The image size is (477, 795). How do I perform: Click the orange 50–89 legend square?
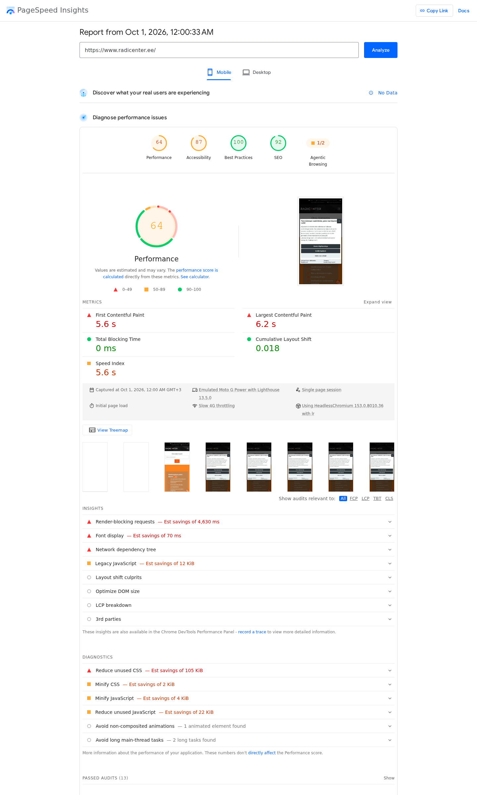click(146, 290)
